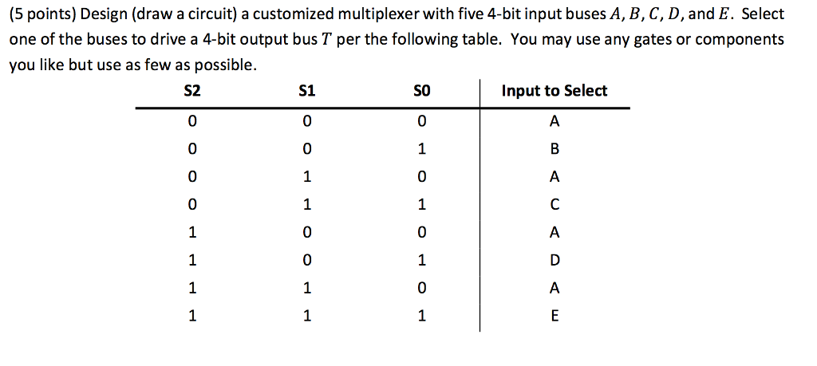Click the S1 value in the C row
The height and width of the screenshot is (366, 817).
point(306,205)
